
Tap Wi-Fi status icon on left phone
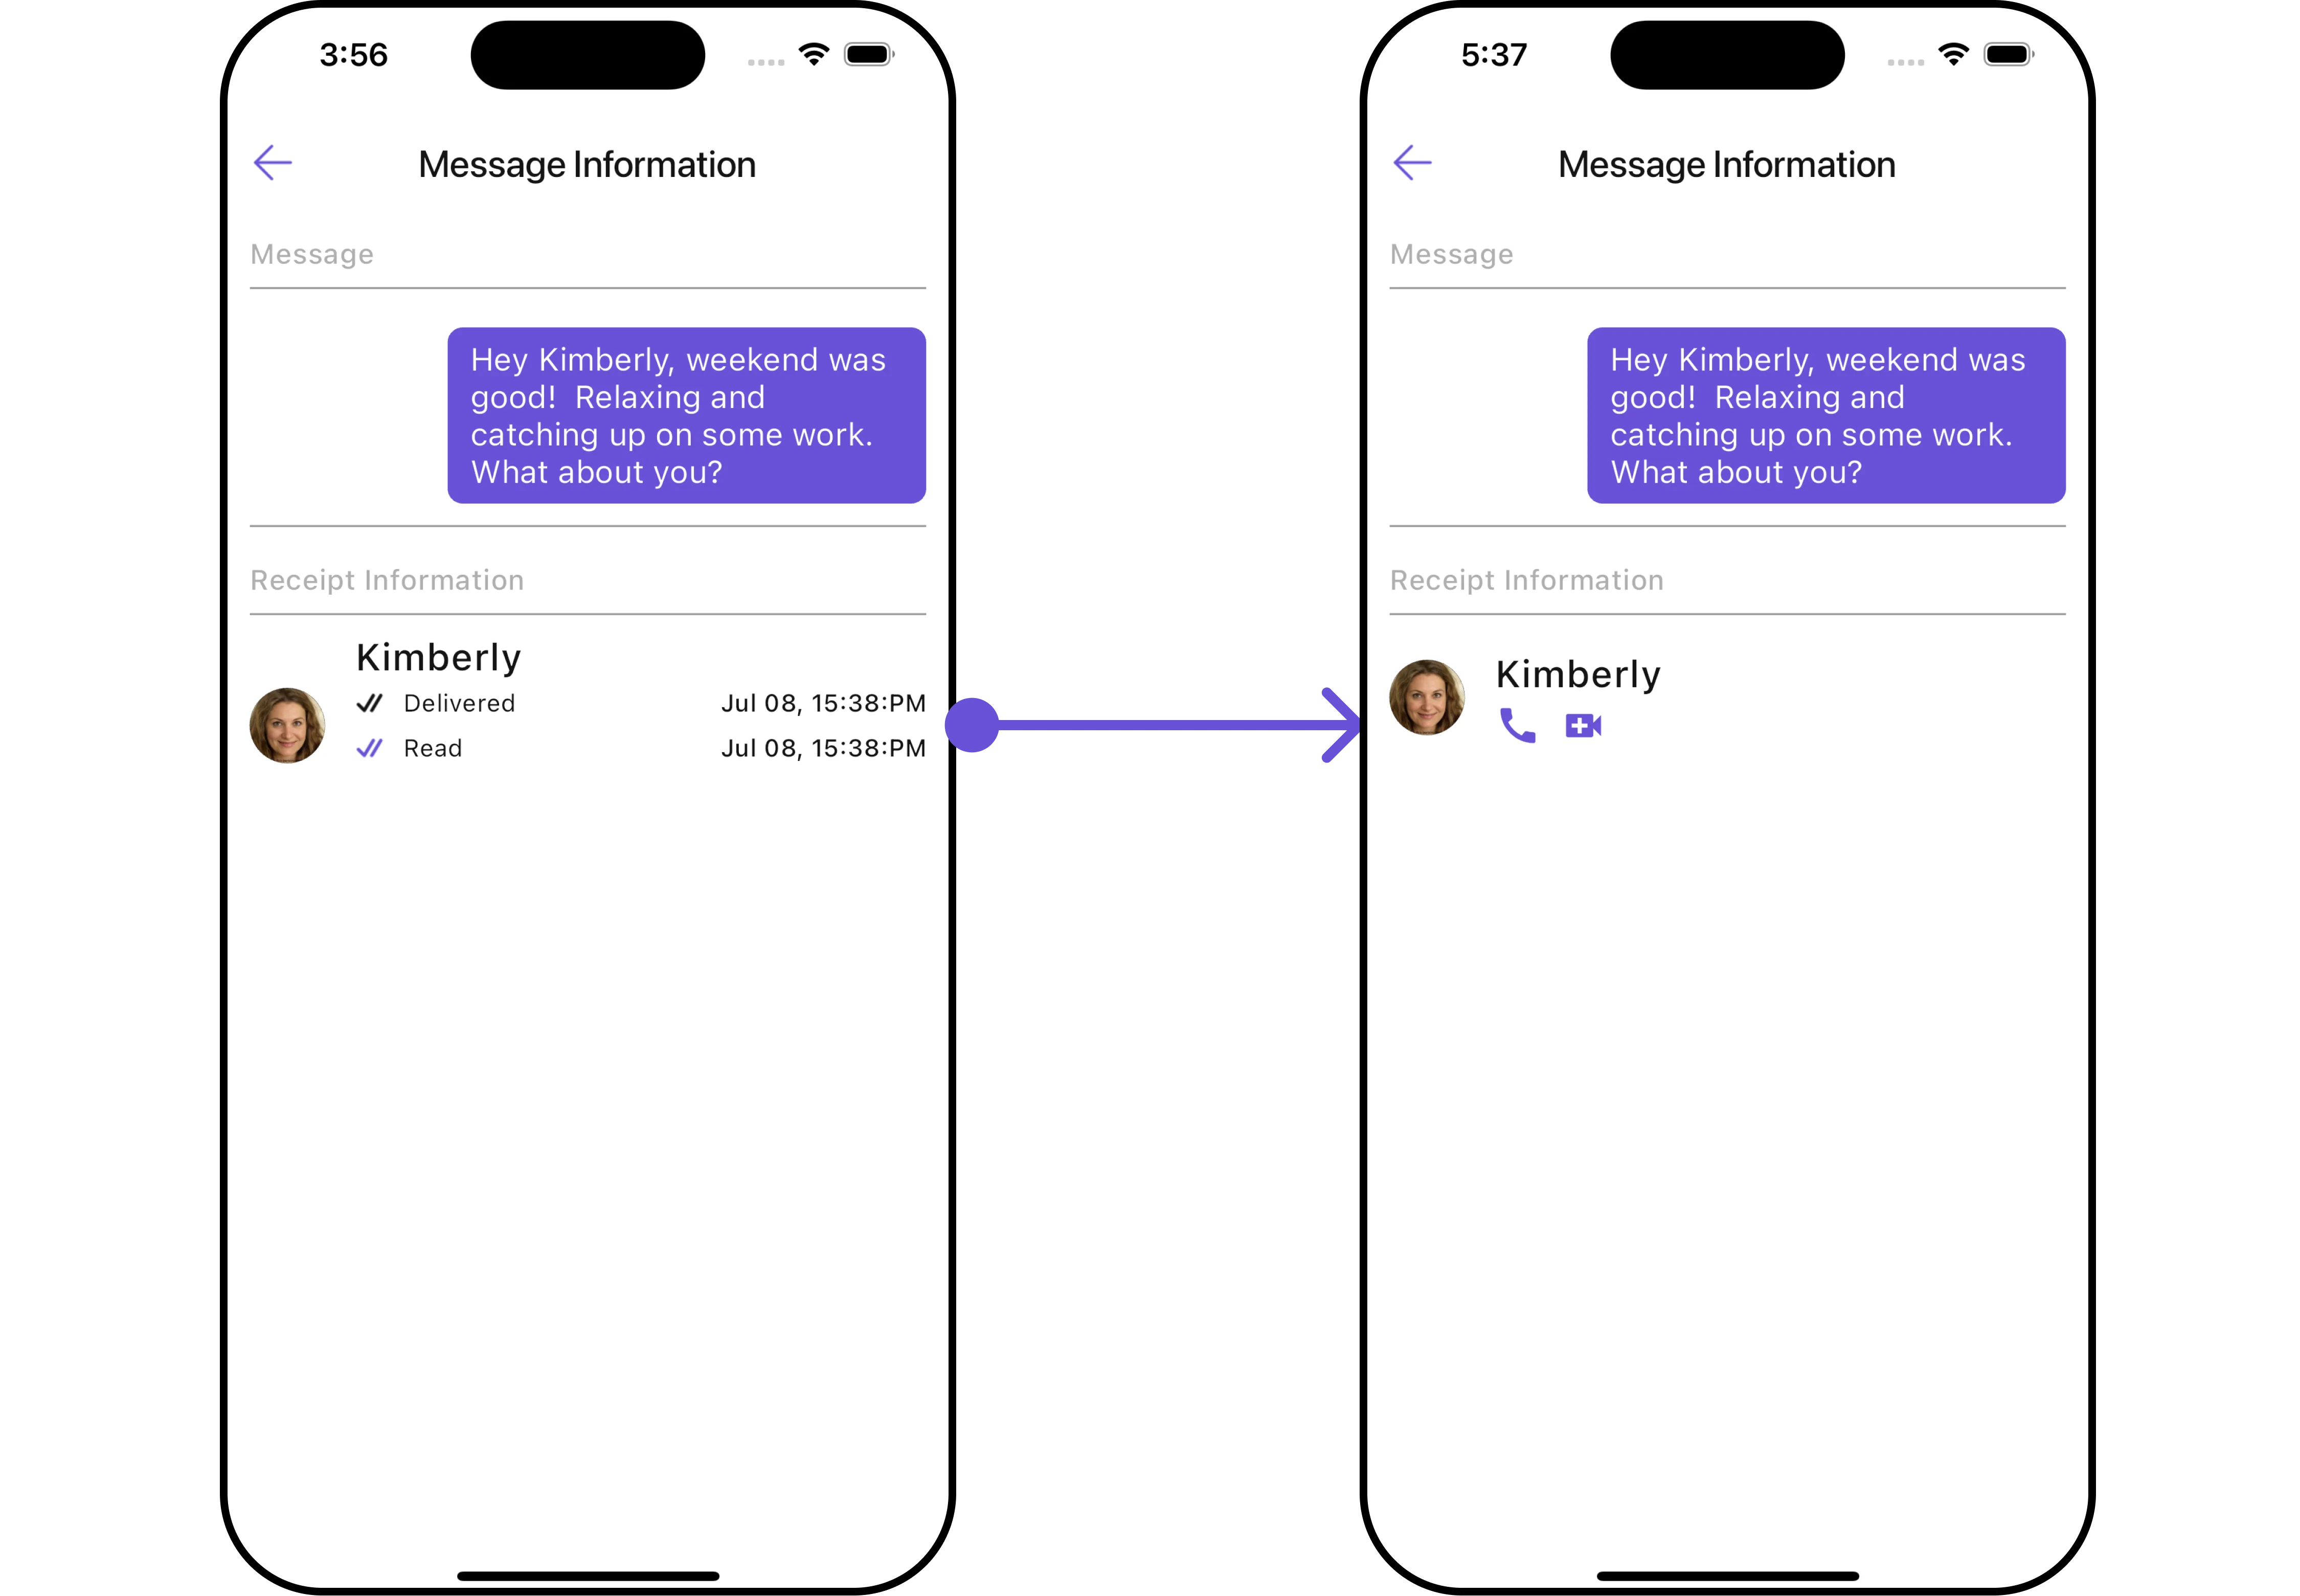click(814, 55)
